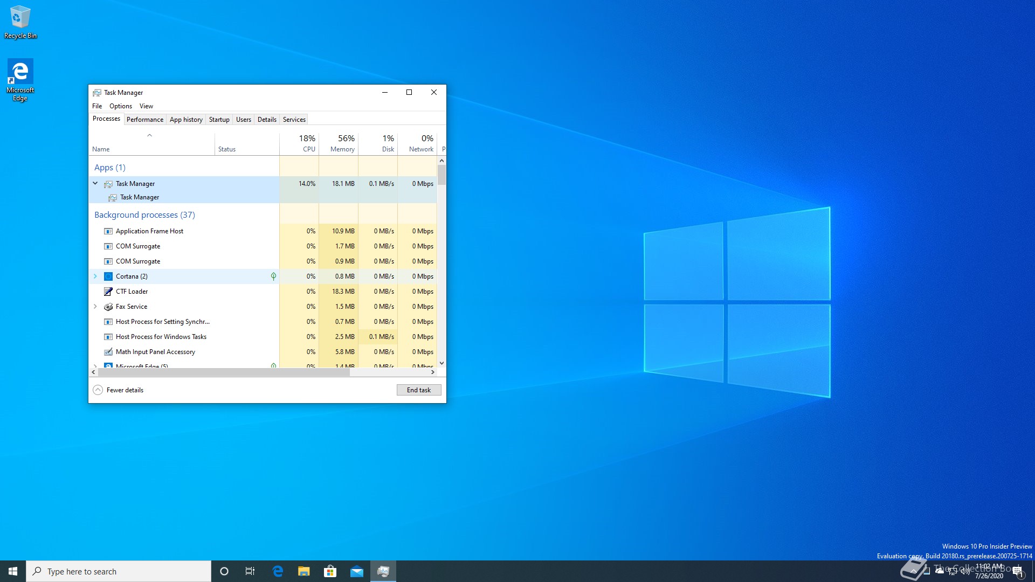Collapse the Task Manager app group
The height and width of the screenshot is (582, 1035).
[95, 184]
